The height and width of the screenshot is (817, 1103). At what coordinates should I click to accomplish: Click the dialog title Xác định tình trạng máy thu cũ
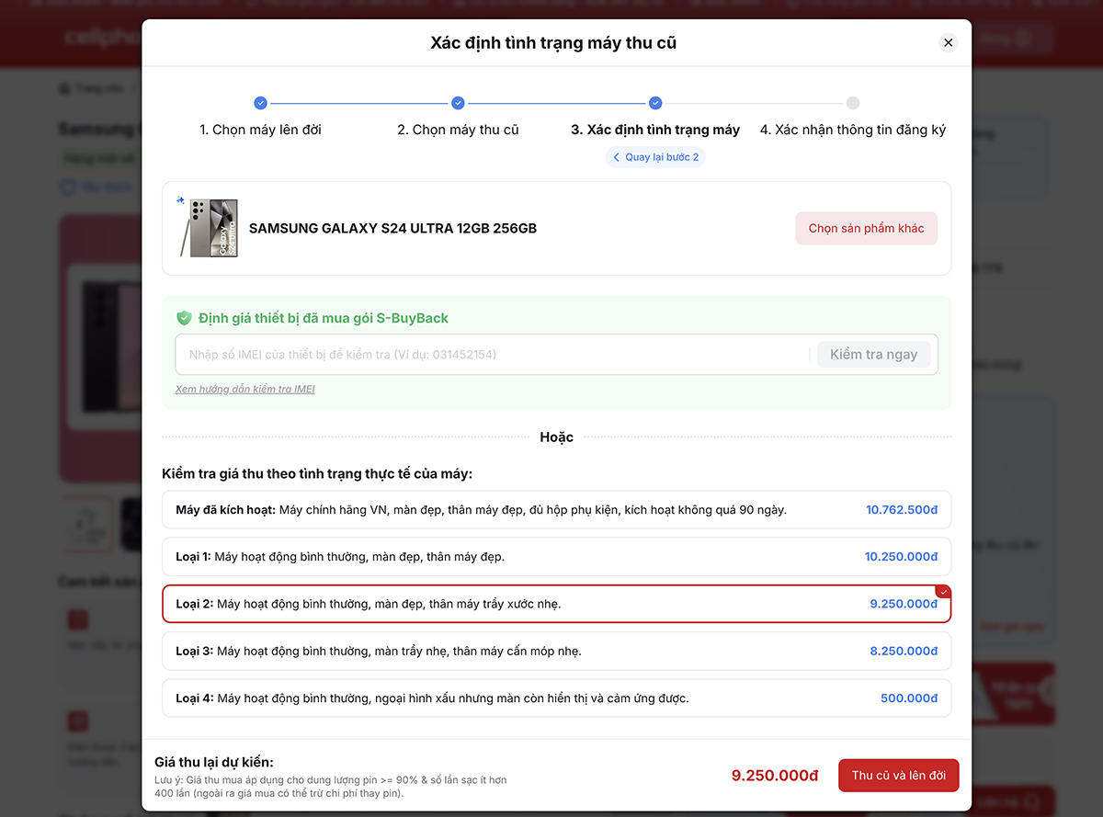pos(553,43)
